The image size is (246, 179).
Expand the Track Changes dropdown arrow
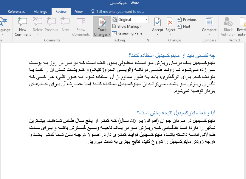tap(109, 35)
